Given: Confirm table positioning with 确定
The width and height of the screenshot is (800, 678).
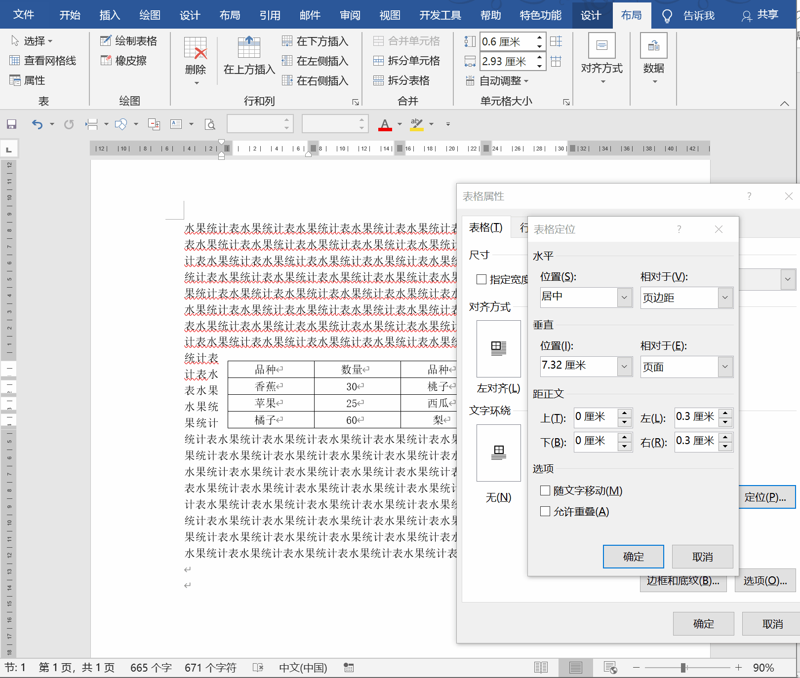Looking at the screenshot, I should point(633,556).
